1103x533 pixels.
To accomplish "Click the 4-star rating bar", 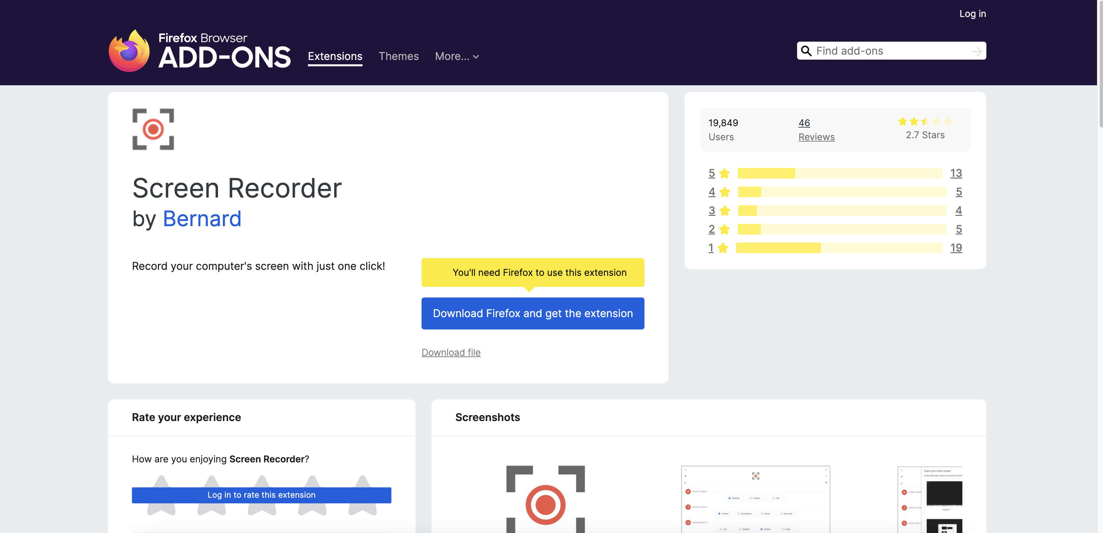I will pos(842,192).
